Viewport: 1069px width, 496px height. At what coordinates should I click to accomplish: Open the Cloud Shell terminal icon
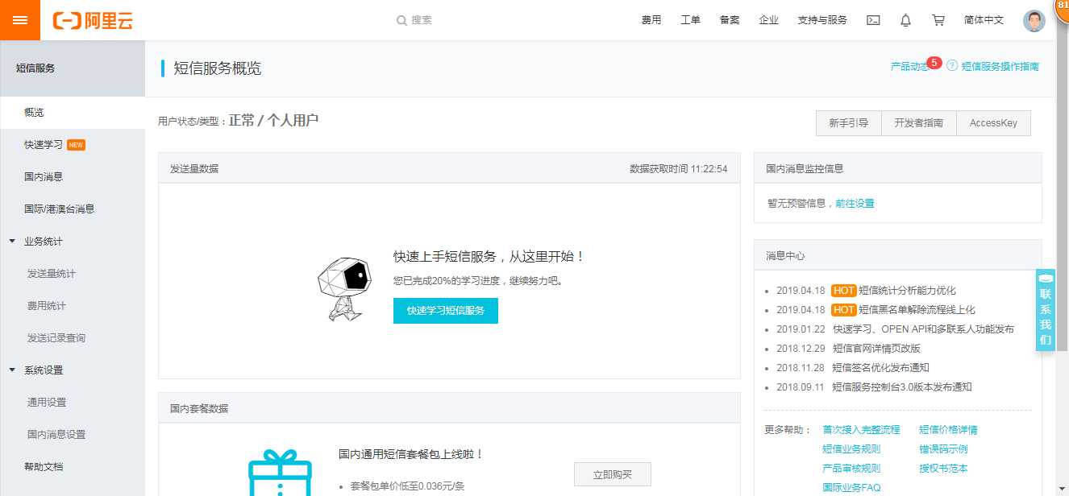(x=873, y=20)
